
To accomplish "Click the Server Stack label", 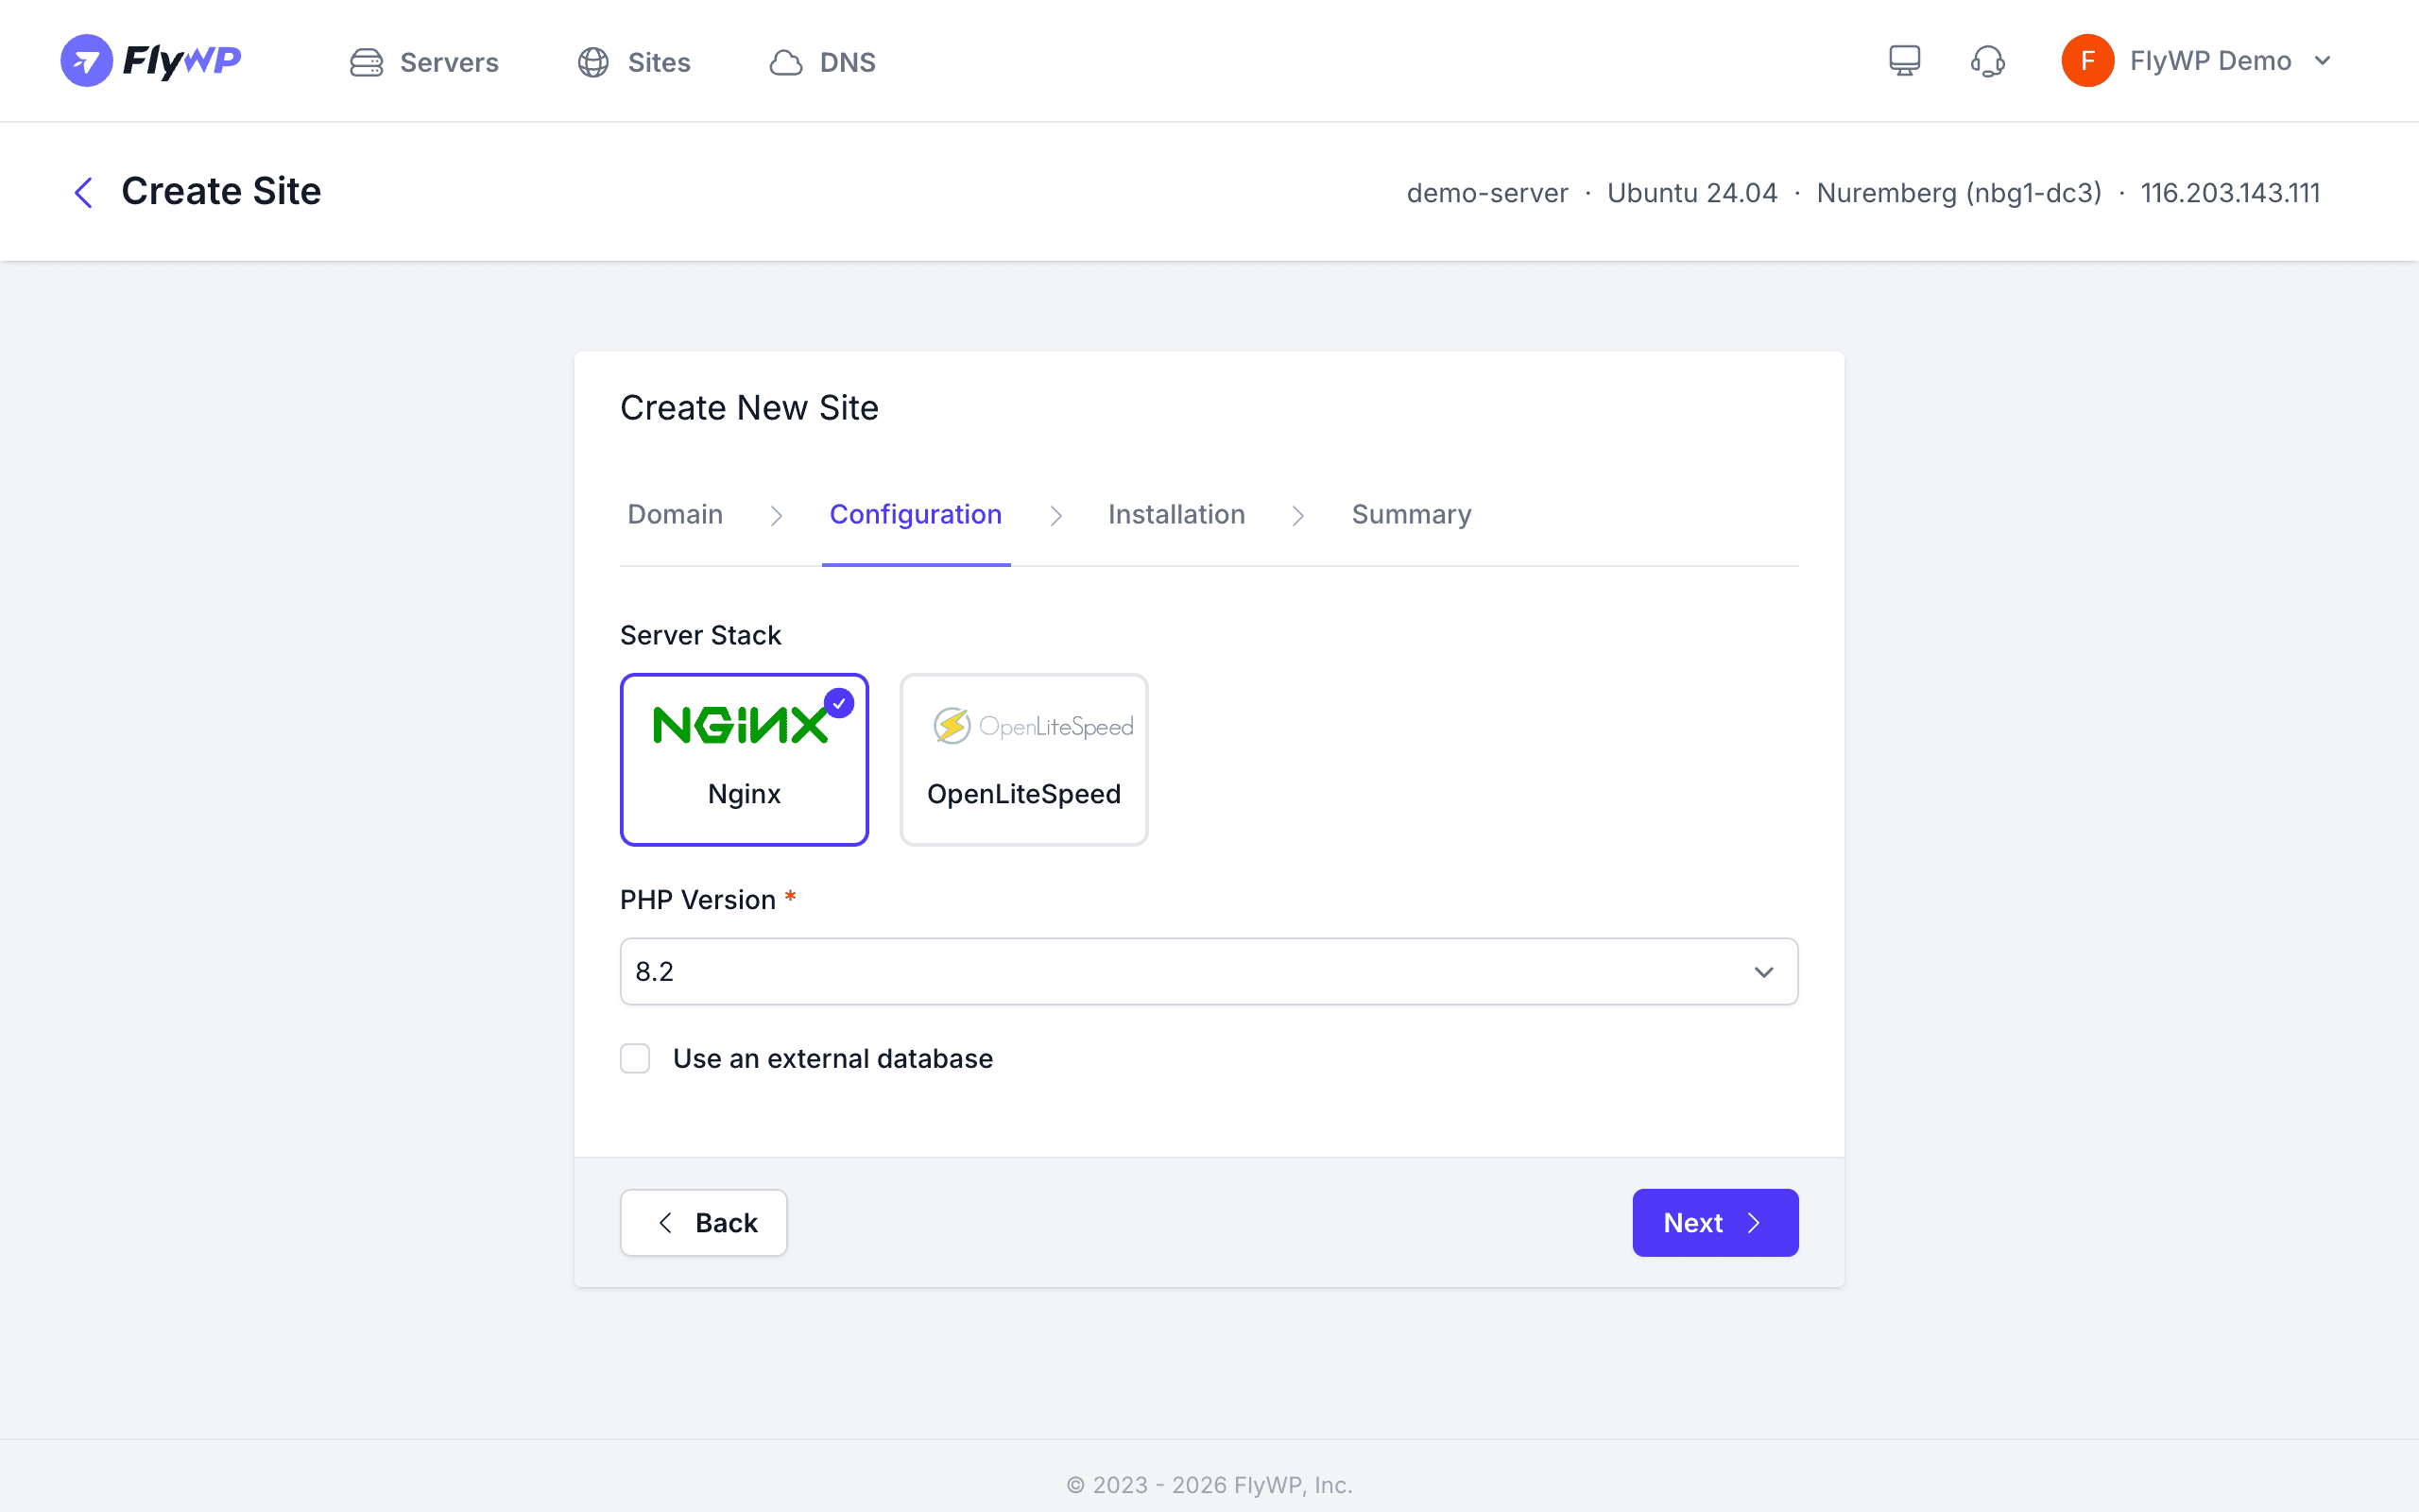I will pyautogui.click(x=701, y=635).
